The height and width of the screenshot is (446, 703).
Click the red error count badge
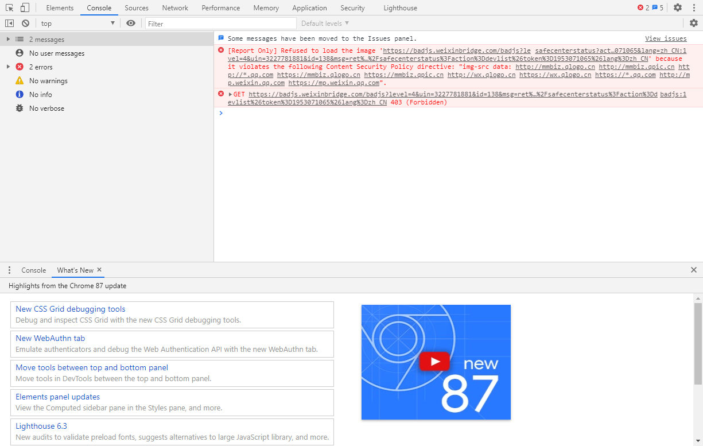[x=643, y=7]
